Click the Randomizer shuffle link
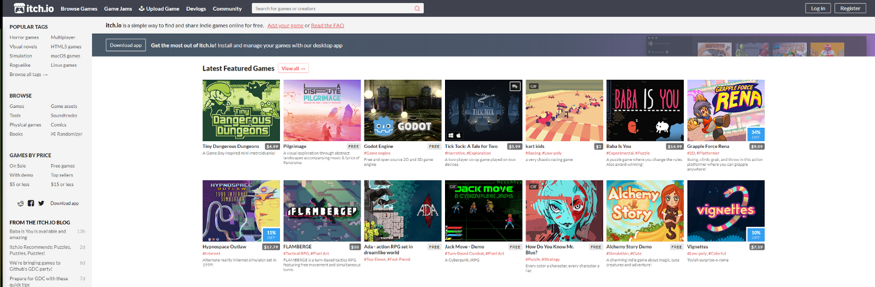875x287 pixels. pyautogui.click(x=66, y=134)
